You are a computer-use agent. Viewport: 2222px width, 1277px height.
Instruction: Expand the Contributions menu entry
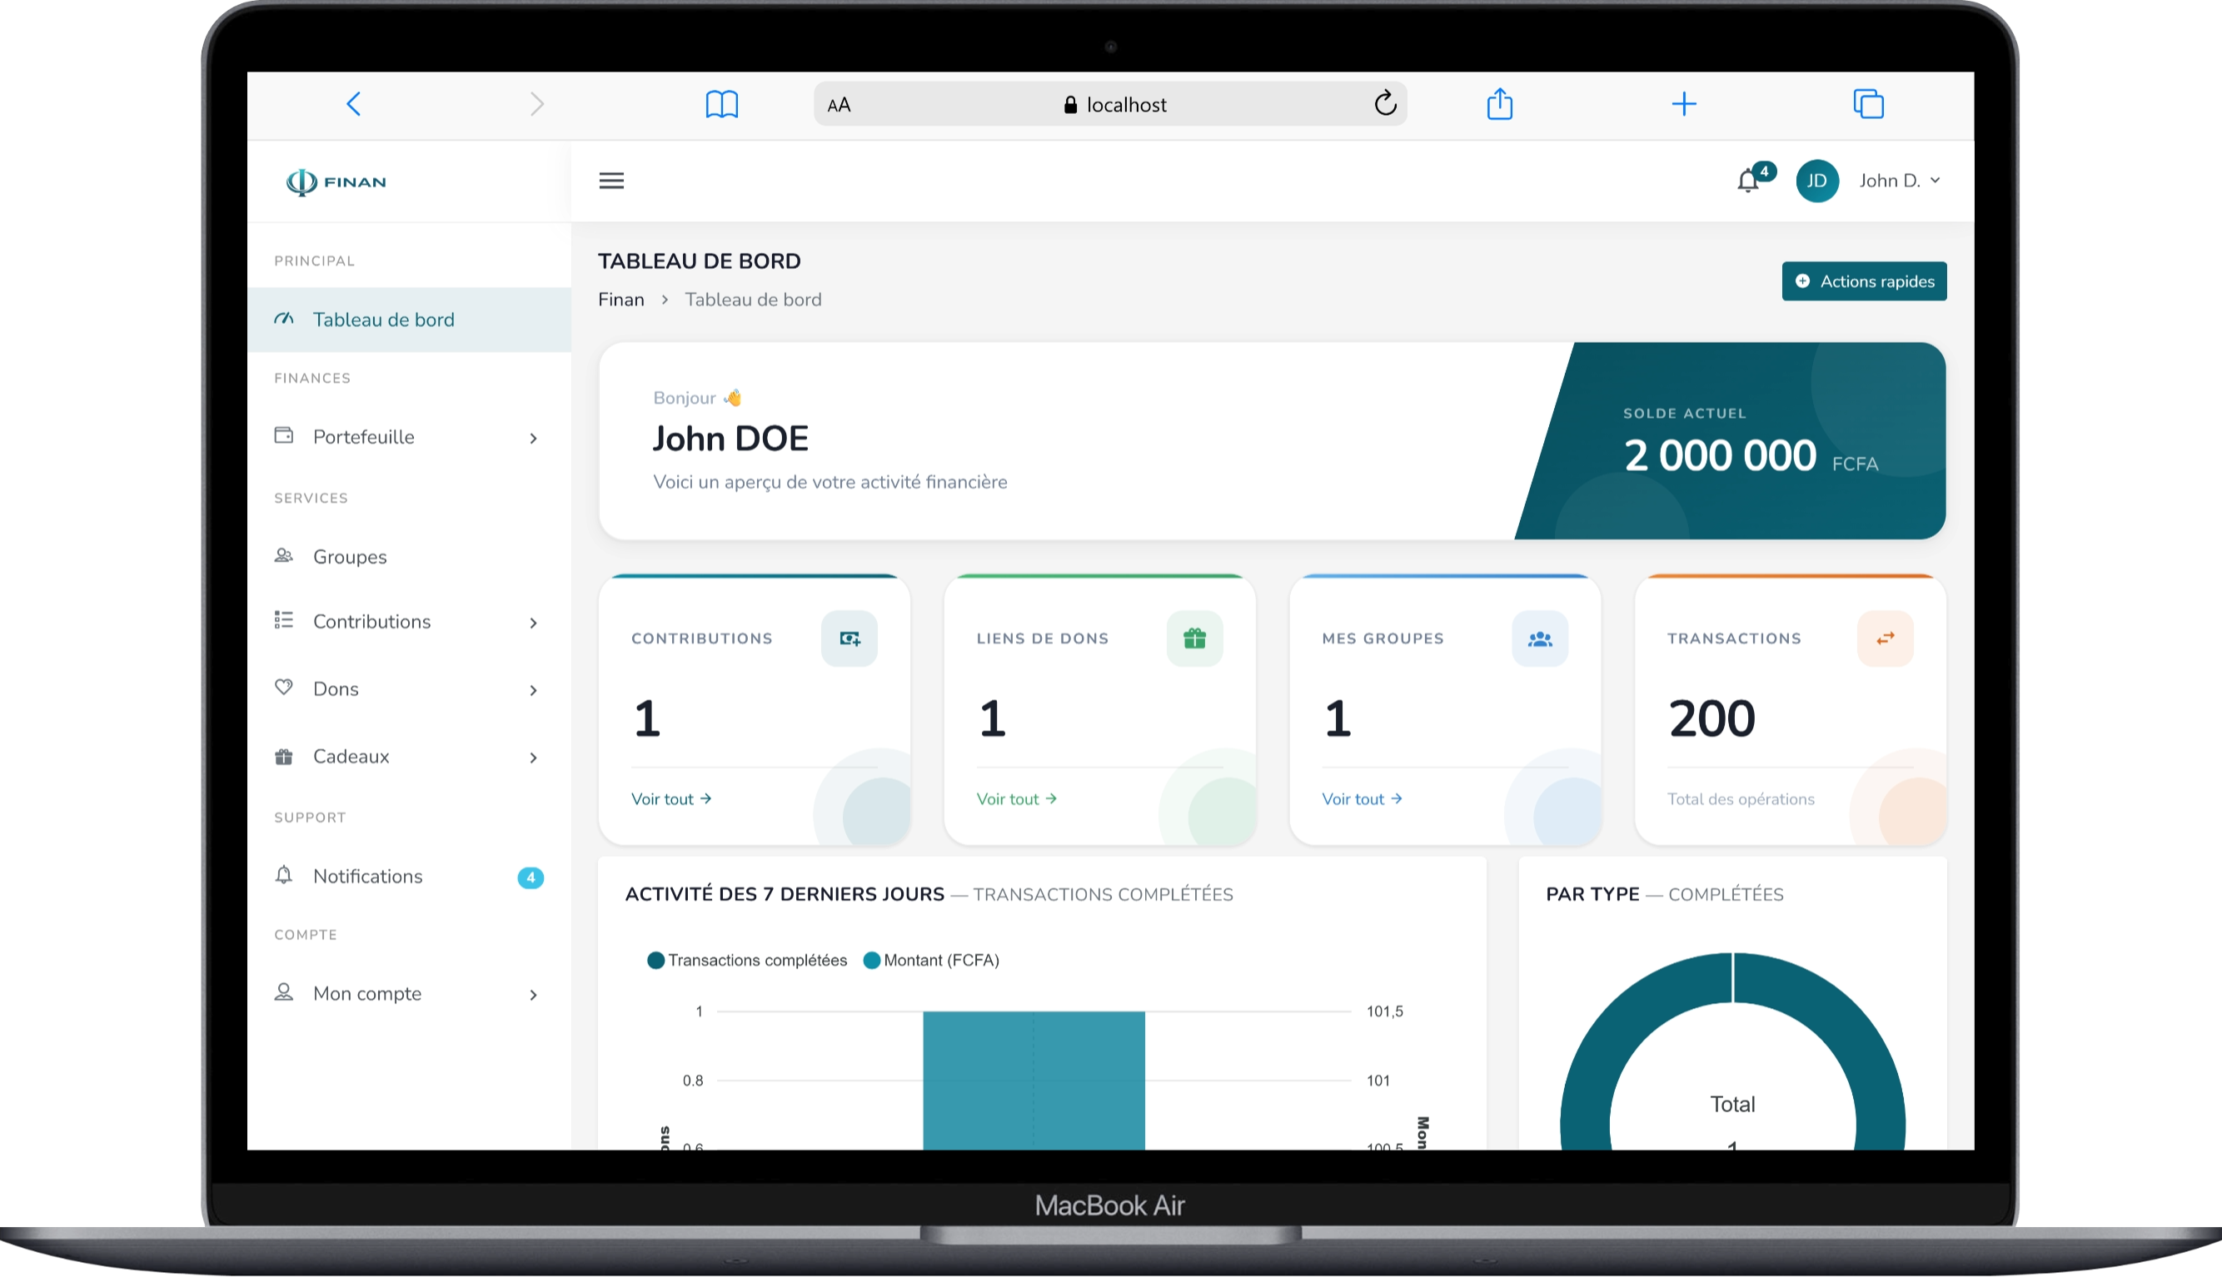(x=372, y=621)
